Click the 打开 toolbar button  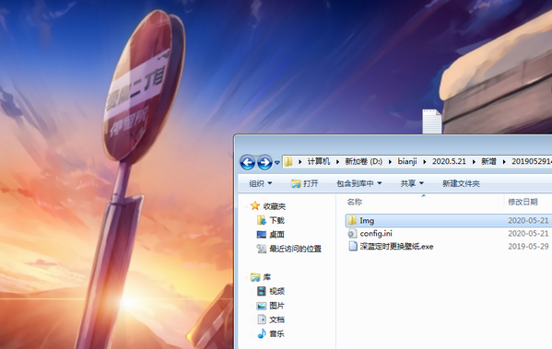click(x=305, y=183)
